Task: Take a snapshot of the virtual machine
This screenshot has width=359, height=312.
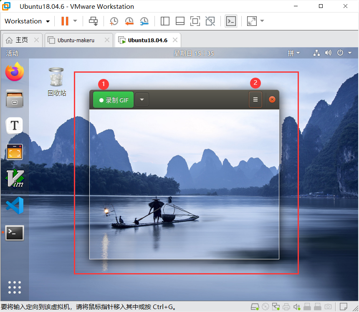Action: [x=114, y=21]
